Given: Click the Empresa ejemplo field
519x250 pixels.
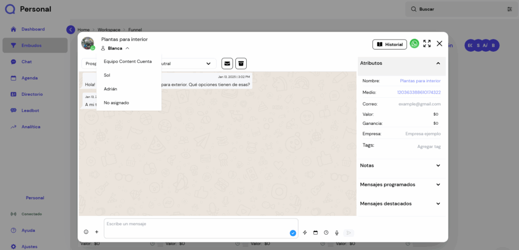Looking at the screenshot, I should (423, 134).
